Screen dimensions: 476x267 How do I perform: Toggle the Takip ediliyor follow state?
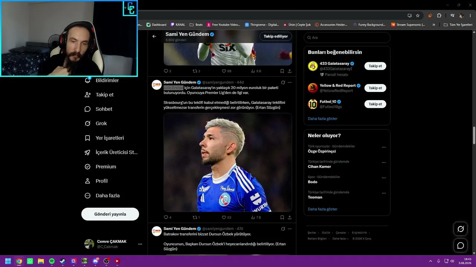click(x=276, y=36)
